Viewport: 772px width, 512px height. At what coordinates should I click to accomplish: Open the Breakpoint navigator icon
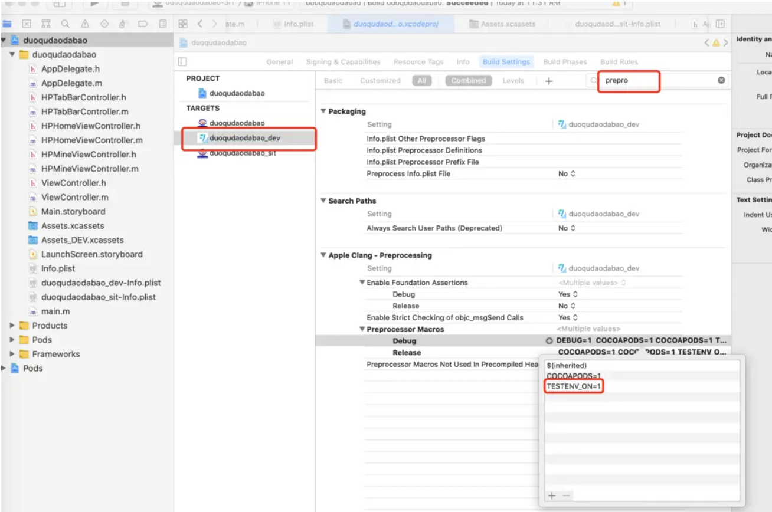(143, 24)
